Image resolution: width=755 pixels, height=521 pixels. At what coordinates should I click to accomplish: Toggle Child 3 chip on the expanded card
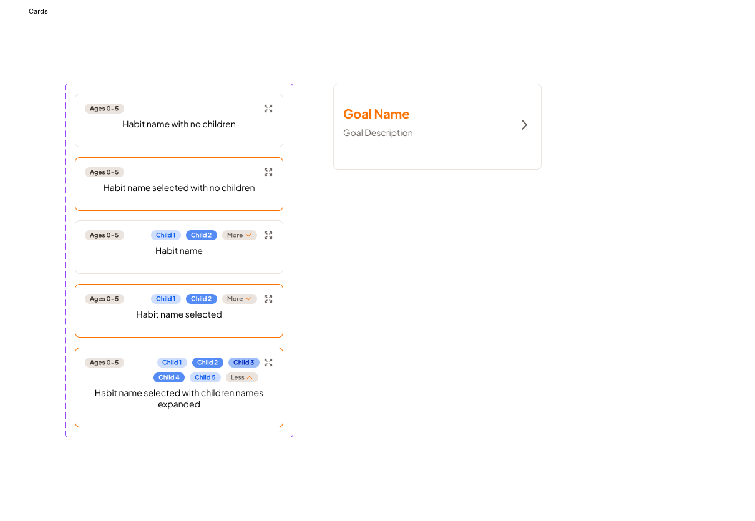[244, 363]
